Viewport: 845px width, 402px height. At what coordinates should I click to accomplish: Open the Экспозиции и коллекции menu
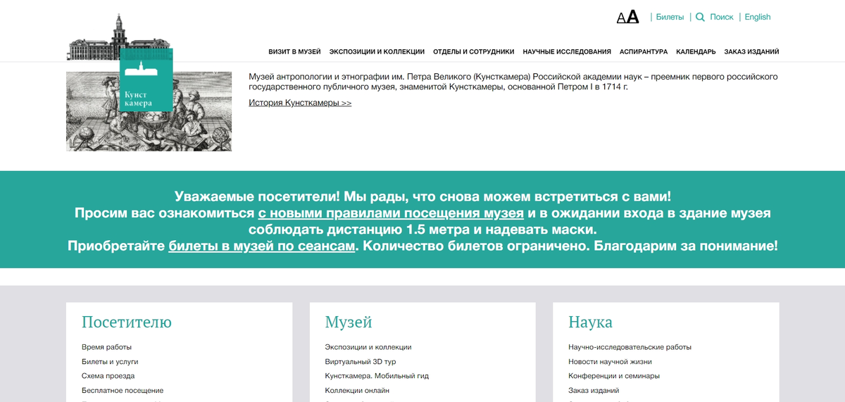[377, 51]
